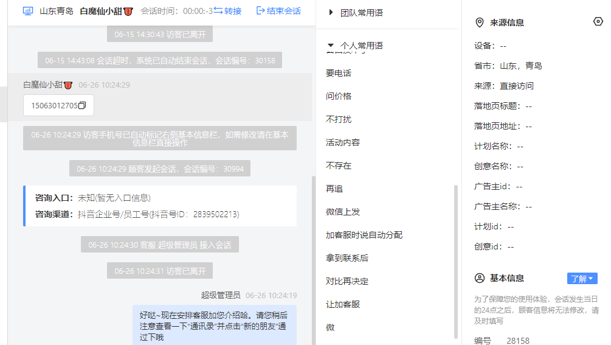
Task: Click the quick phrases list scrollbar
Action: tap(456, 262)
